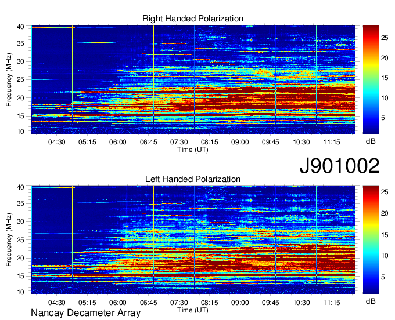
Task: Click the 25 dB tick on the right-handed color bar
Action: coord(385,38)
